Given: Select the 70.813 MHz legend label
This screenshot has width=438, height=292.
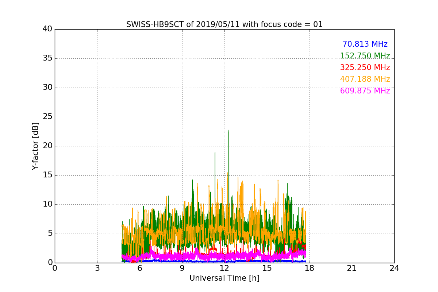Looking at the screenshot, I should [365, 44].
